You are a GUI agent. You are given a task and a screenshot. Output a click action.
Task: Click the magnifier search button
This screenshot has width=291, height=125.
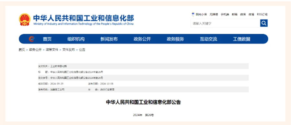click(x=264, y=23)
